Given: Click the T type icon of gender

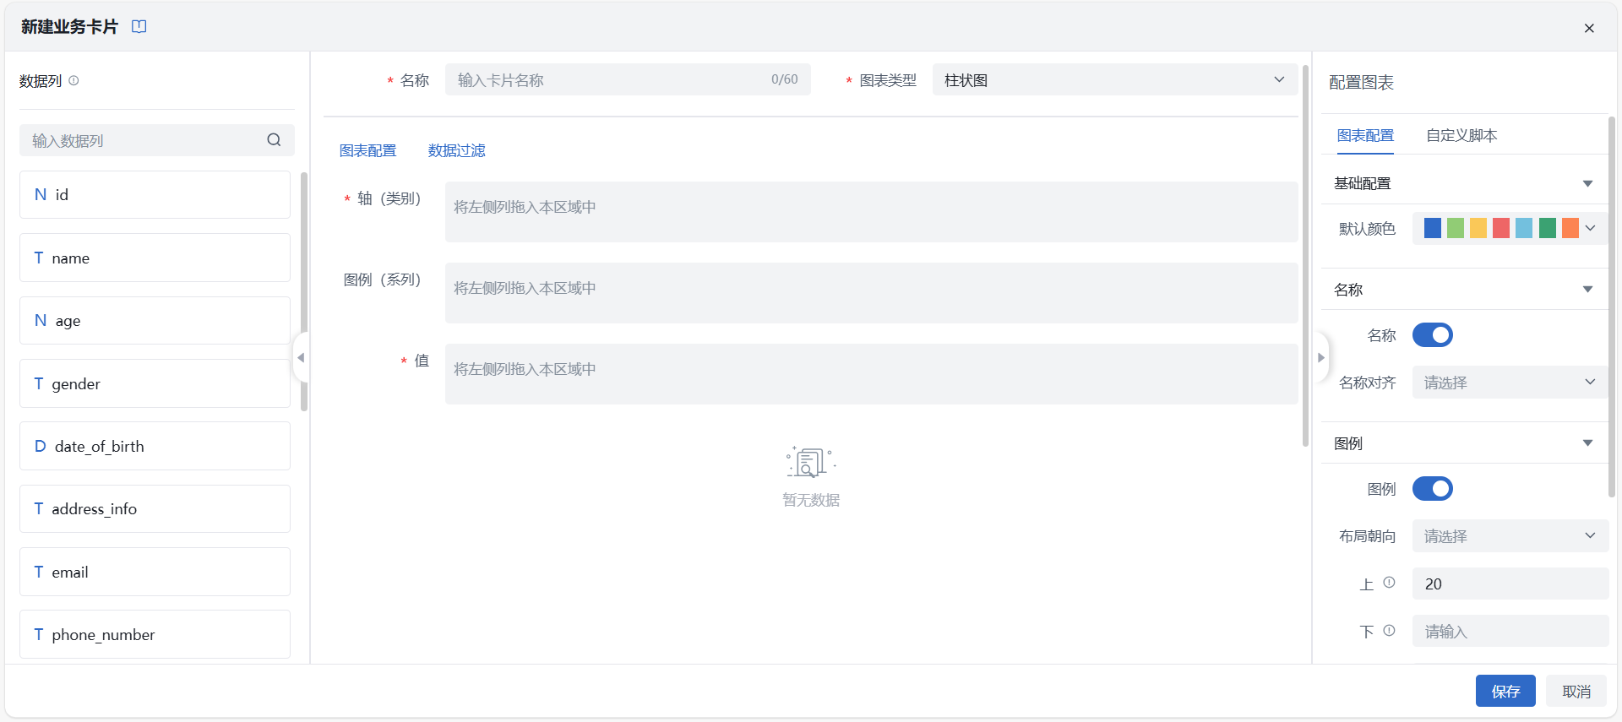Looking at the screenshot, I should 39,383.
